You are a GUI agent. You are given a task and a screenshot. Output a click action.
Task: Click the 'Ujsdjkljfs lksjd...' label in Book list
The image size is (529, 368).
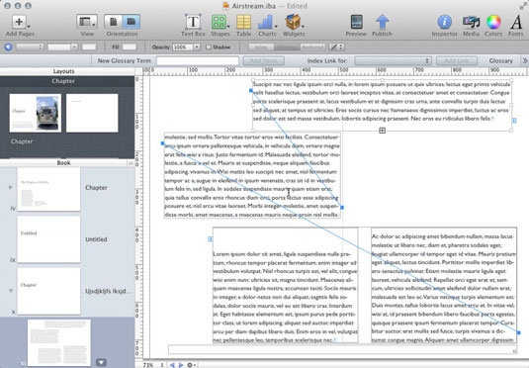[x=108, y=291]
